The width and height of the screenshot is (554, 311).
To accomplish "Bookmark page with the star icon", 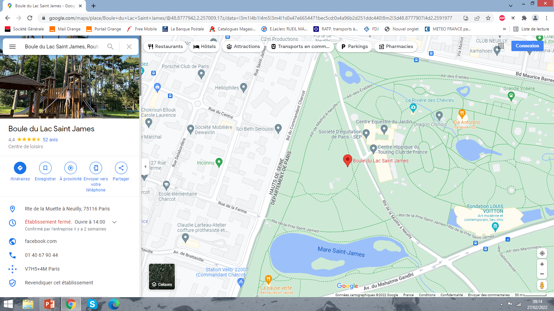I will [488, 18].
